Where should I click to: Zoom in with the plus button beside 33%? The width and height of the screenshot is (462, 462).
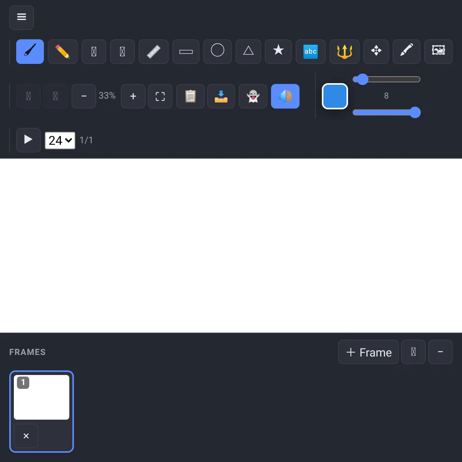click(x=133, y=96)
